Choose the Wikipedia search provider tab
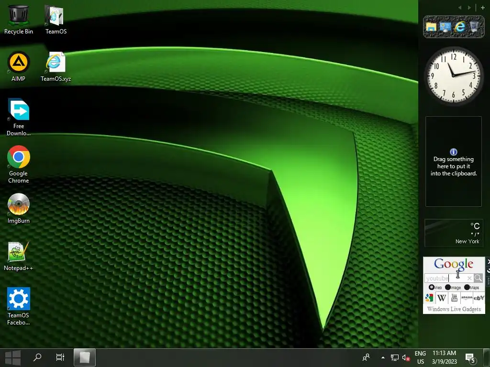The height and width of the screenshot is (367, 490). point(442,298)
